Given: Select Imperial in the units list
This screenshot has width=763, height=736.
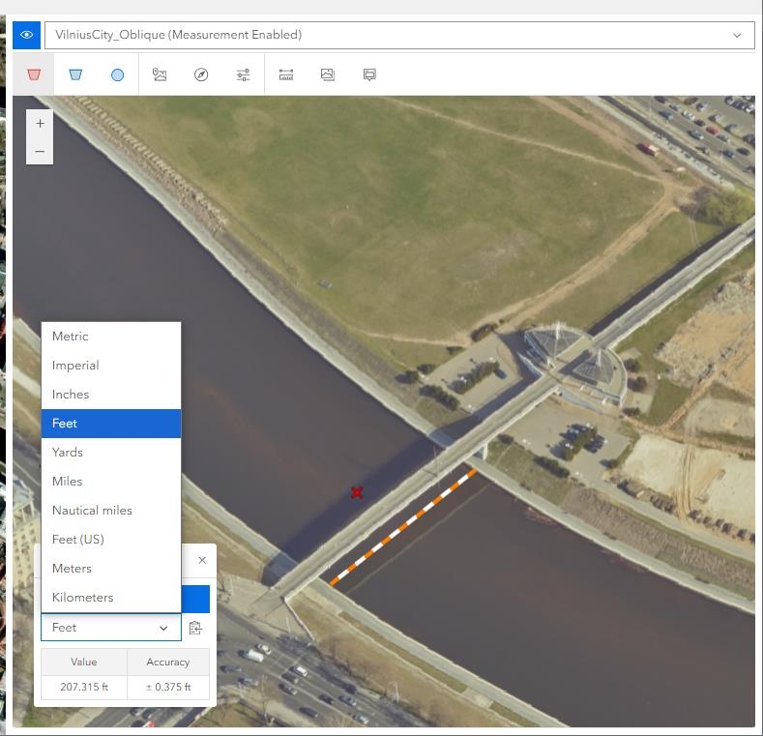Looking at the screenshot, I should coord(75,366).
